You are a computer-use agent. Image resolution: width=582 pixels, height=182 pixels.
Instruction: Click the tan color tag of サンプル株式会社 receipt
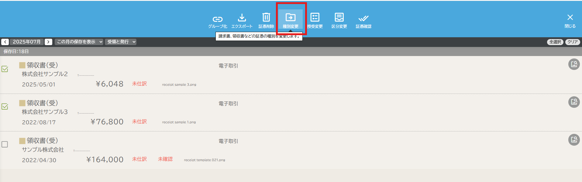pos(22,141)
